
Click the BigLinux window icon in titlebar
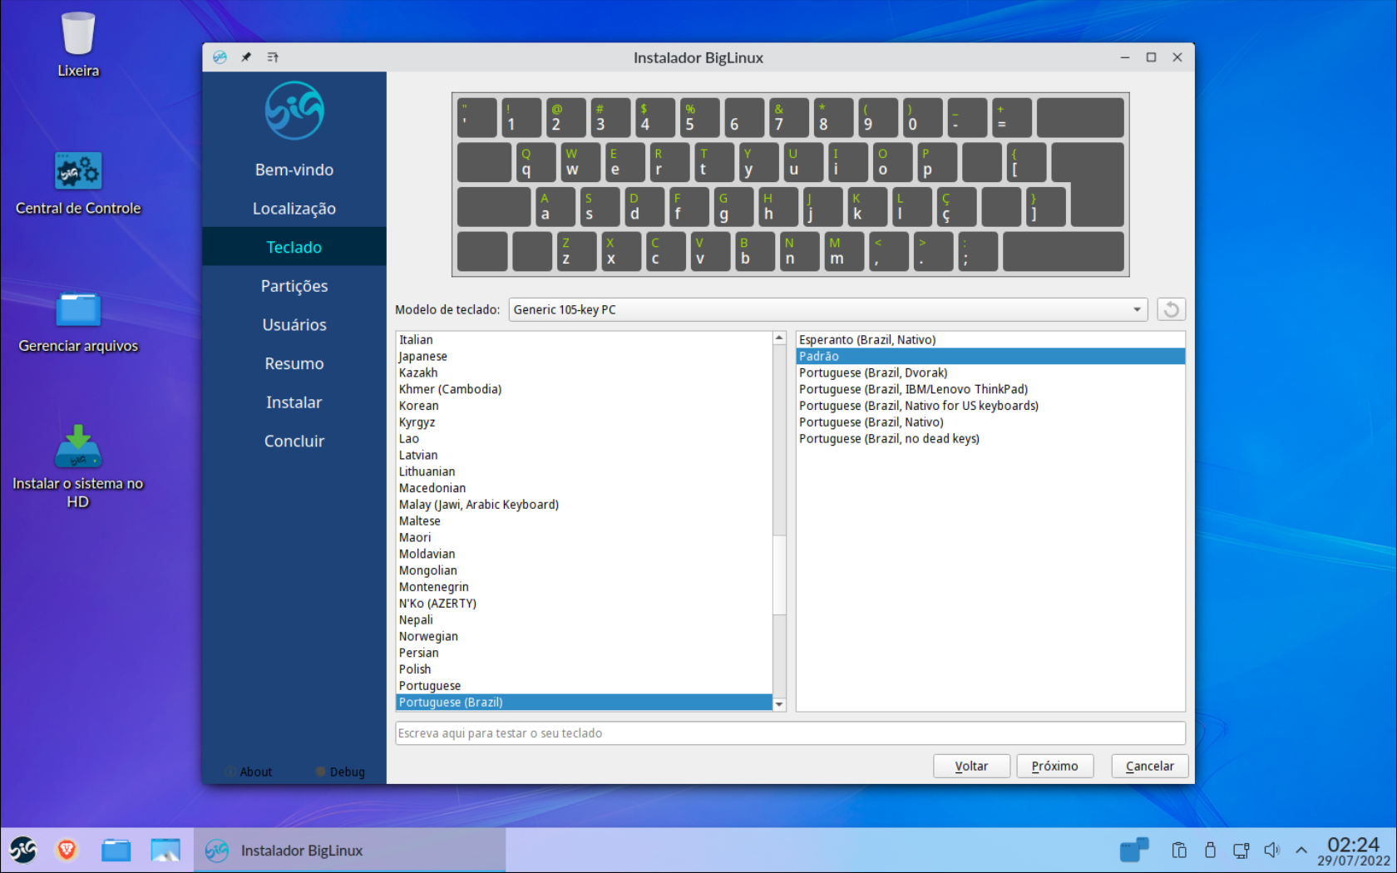220,57
